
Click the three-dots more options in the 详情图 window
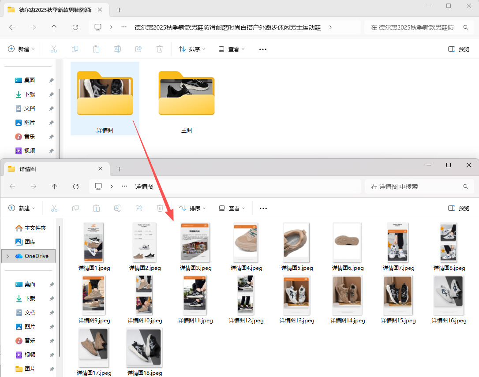[x=263, y=208]
